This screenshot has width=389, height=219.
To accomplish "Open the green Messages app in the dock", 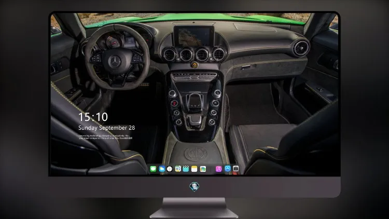I will pyautogui.click(x=153, y=169).
